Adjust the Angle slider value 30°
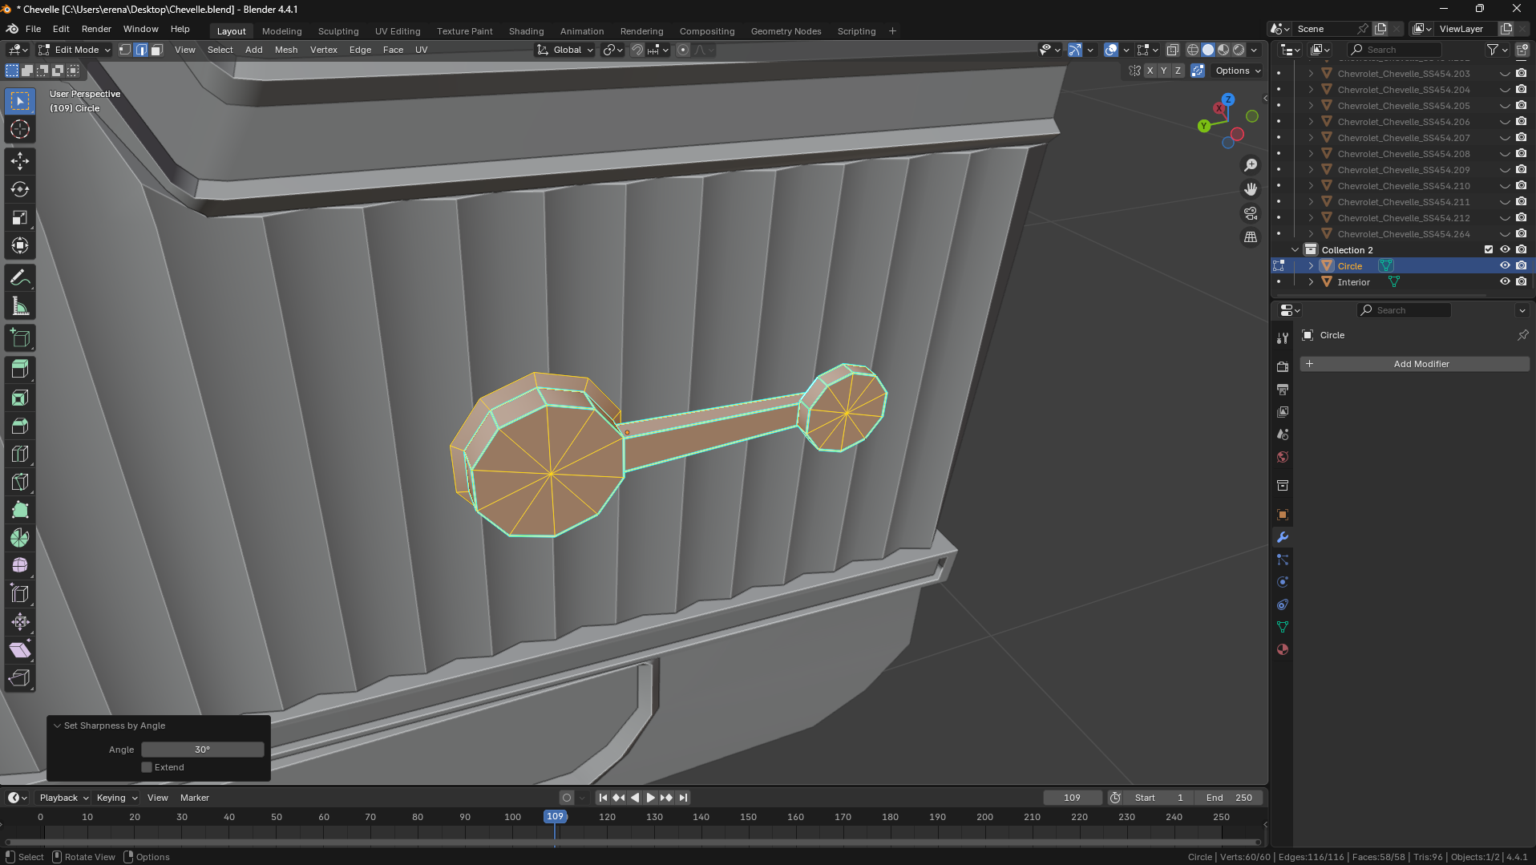 click(203, 750)
